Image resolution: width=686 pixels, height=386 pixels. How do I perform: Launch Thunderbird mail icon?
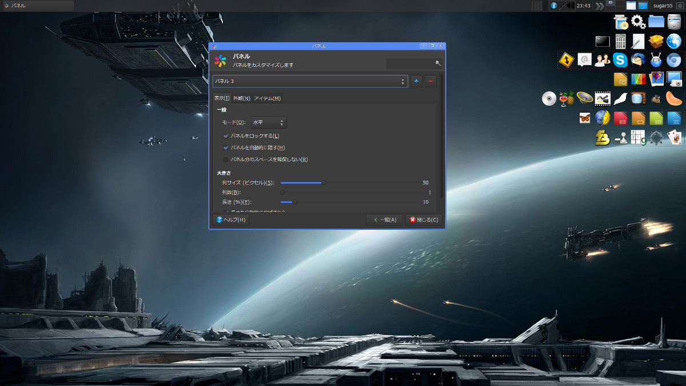[x=638, y=60]
